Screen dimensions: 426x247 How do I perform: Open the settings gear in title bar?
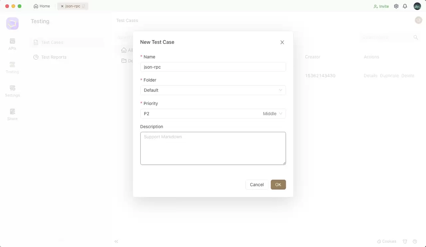pos(396,6)
